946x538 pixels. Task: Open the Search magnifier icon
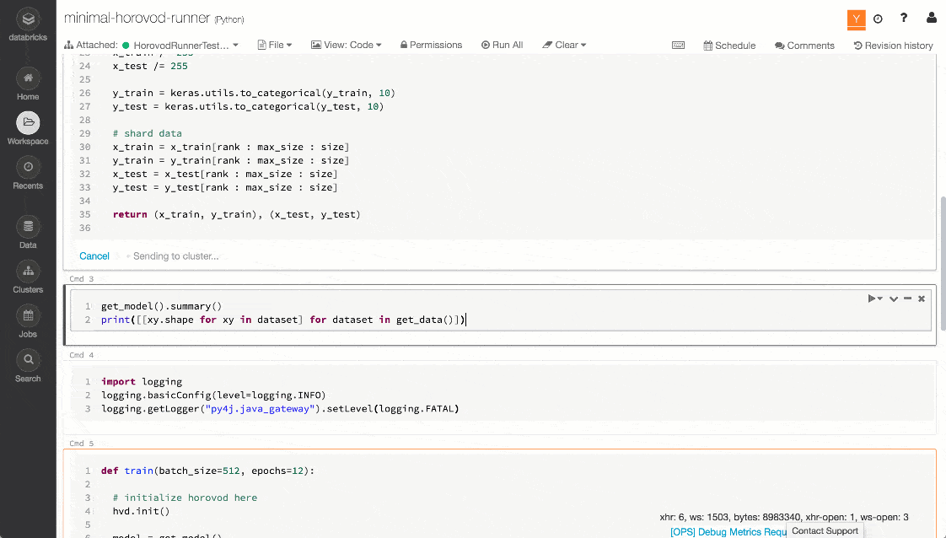coord(28,360)
